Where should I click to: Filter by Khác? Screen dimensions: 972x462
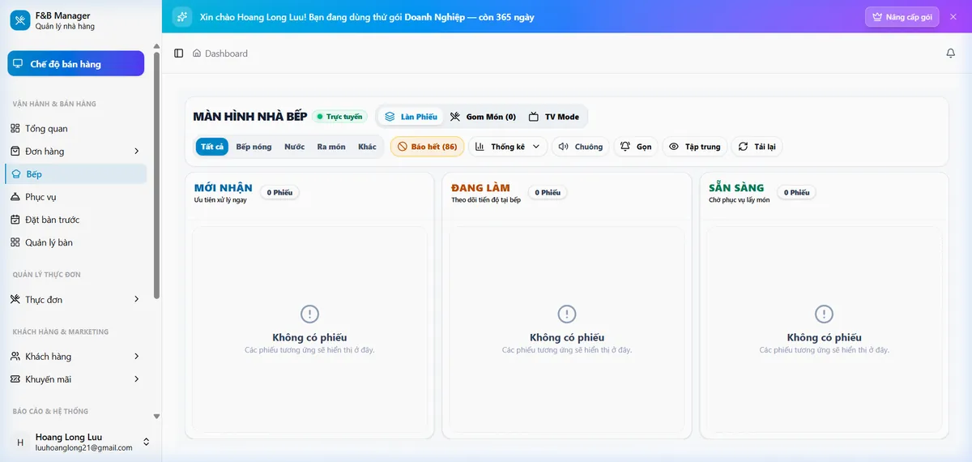tap(368, 147)
